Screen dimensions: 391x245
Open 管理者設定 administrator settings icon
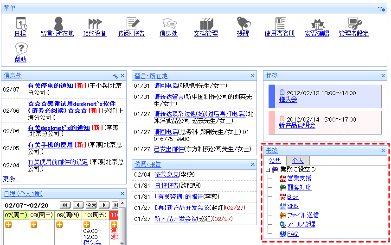coord(354,24)
